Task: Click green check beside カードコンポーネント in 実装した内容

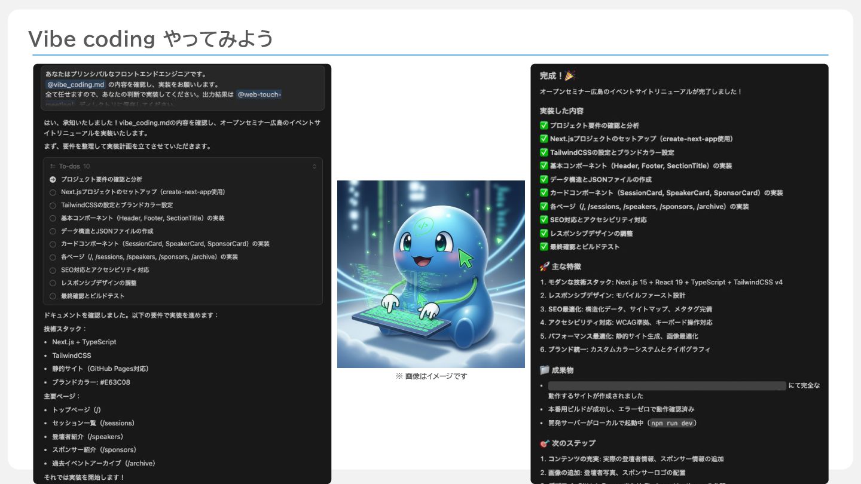Action: click(x=544, y=192)
